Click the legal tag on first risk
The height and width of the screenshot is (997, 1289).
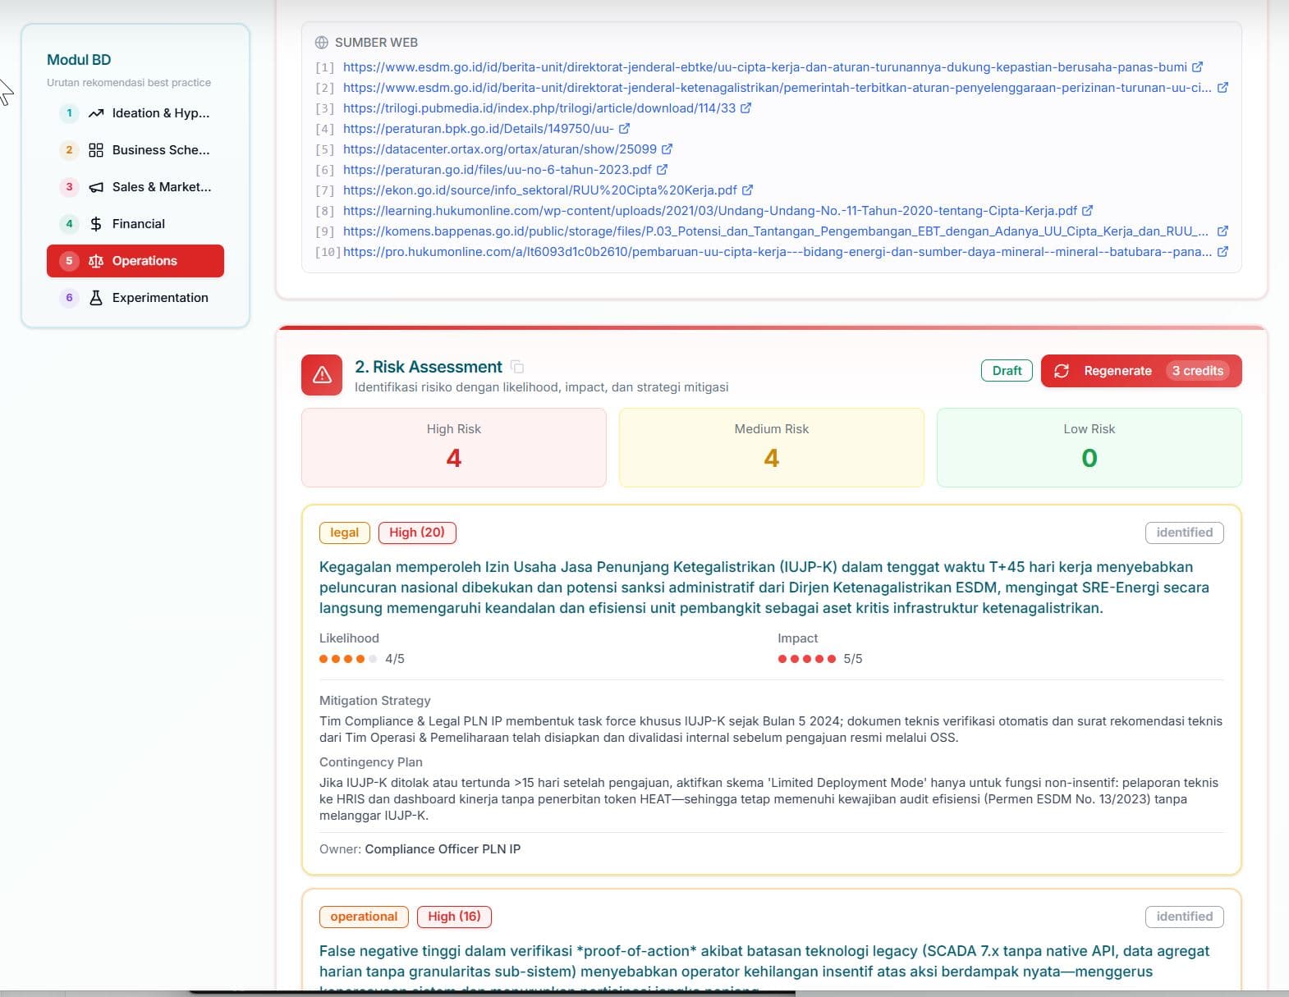[x=345, y=533]
